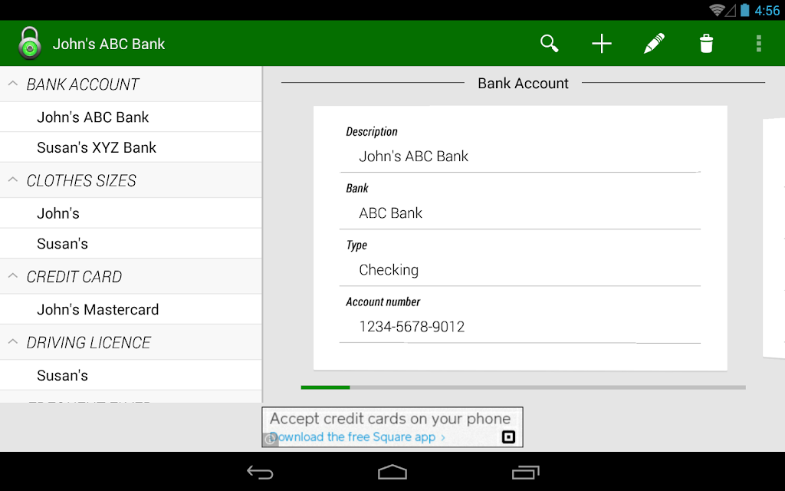Tap account number 1234-5678-9012

(x=412, y=327)
